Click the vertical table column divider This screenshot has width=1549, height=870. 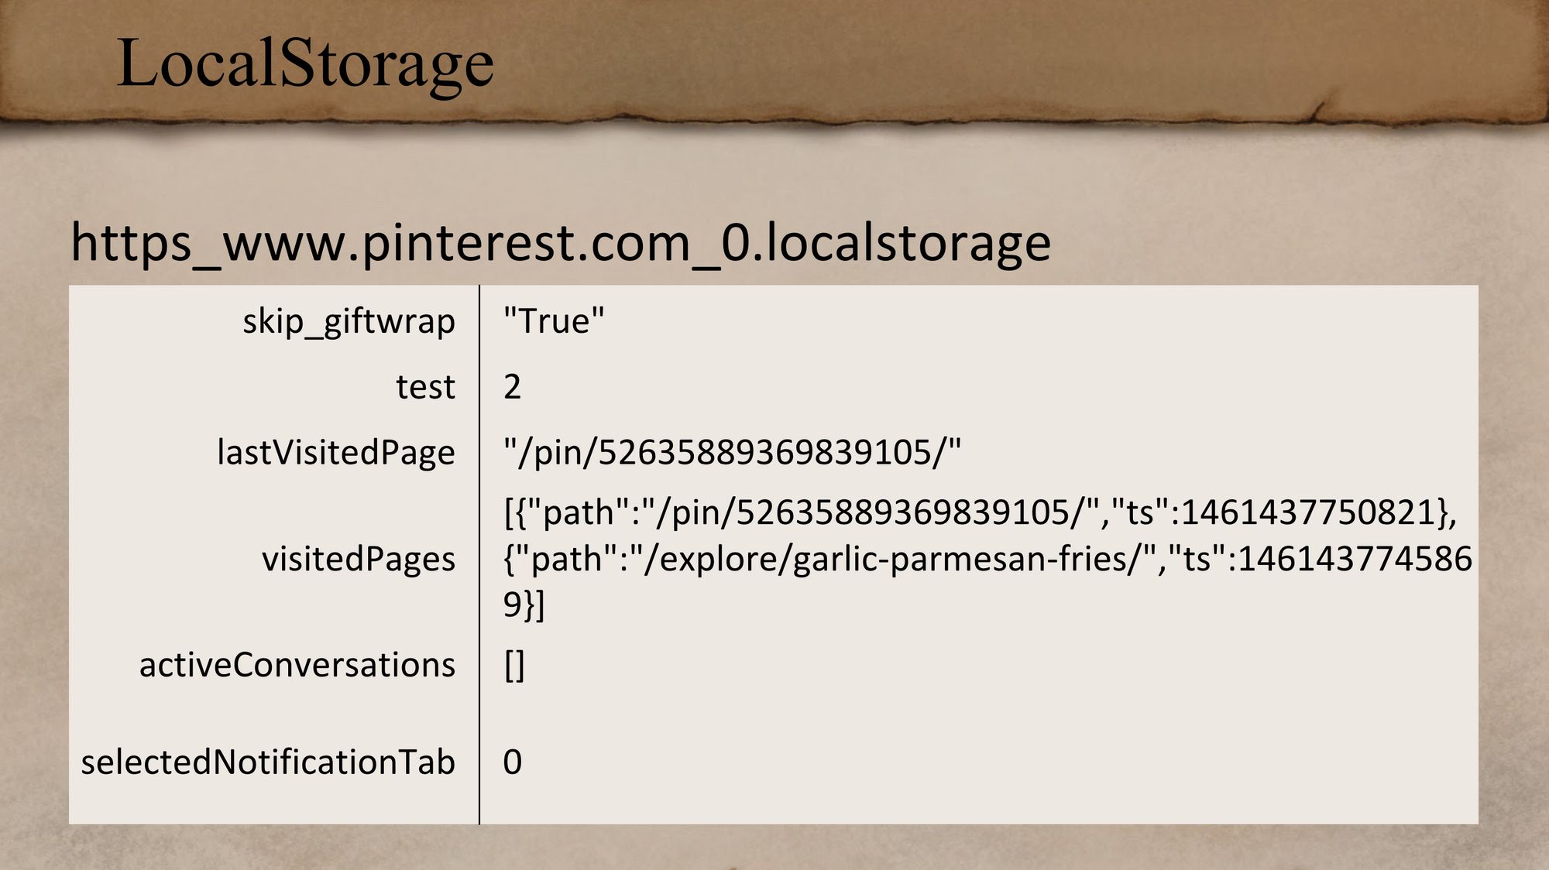click(x=479, y=554)
